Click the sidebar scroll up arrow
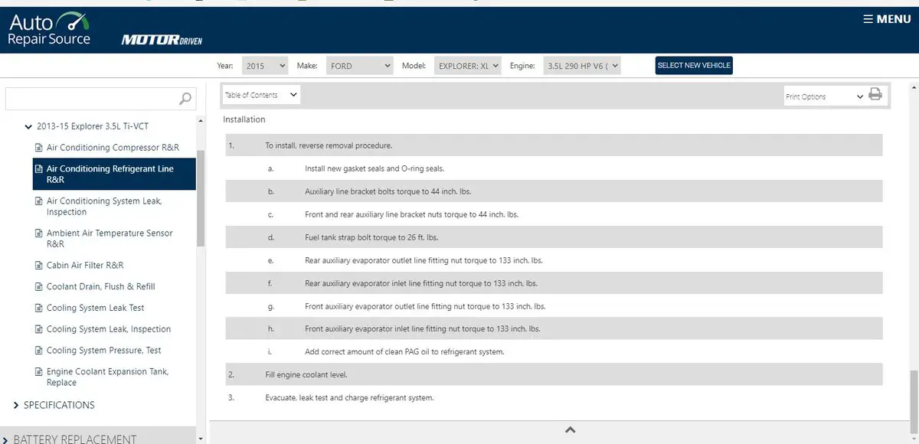 (x=201, y=121)
